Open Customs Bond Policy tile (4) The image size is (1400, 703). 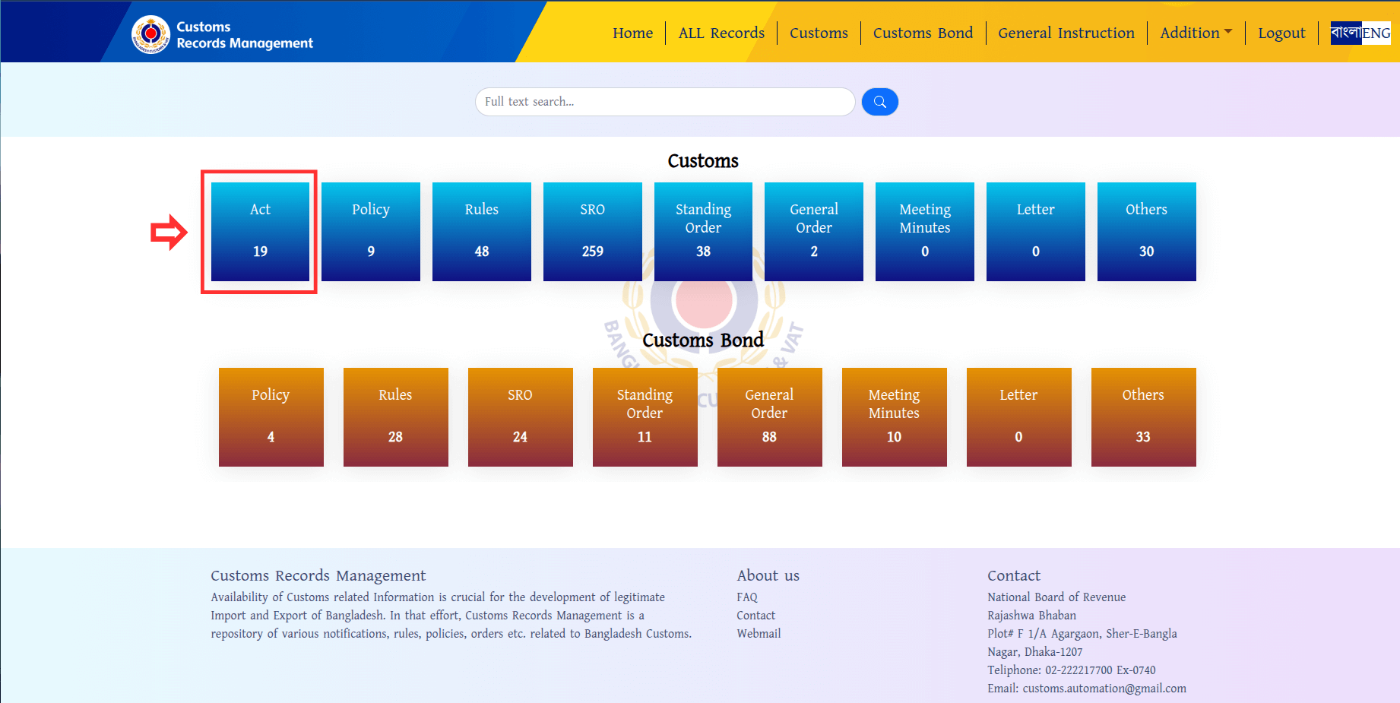click(271, 417)
